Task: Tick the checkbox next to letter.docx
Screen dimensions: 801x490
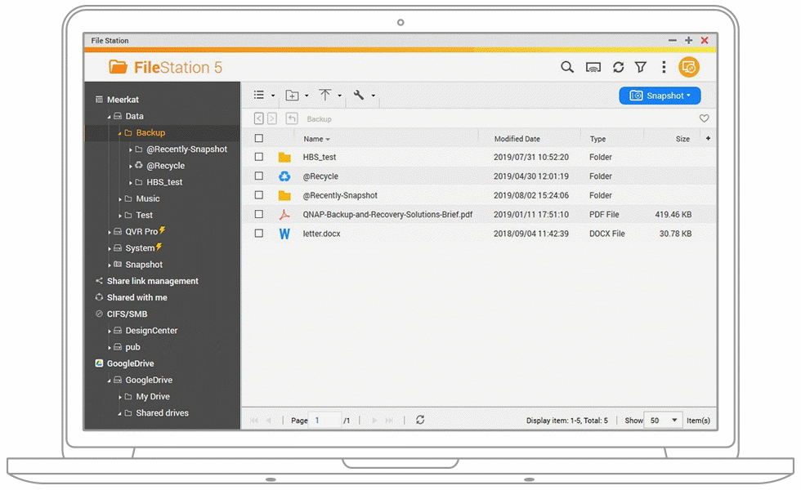Action: (259, 234)
